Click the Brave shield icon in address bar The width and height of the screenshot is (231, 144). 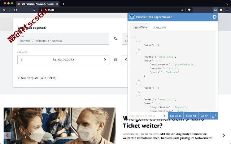pyautogui.click(x=189, y=10)
